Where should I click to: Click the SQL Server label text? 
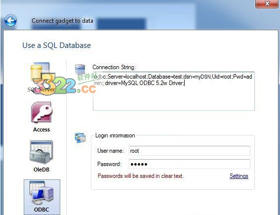pos(41,89)
